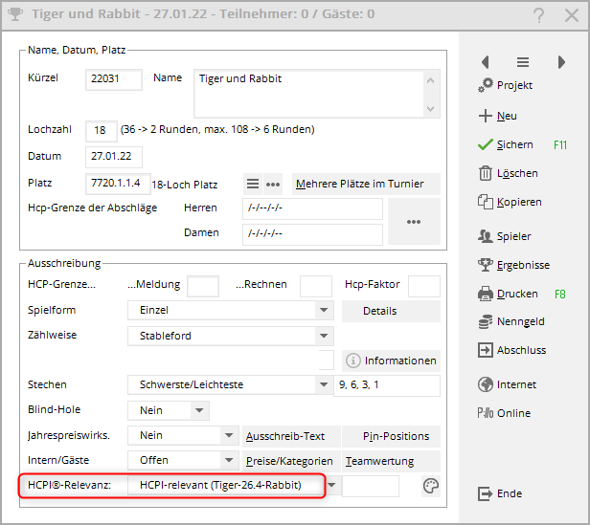Screen dimensions: 590x525
Task: Expand the HCPI-Relevanz dropdown
Action: coord(331,486)
